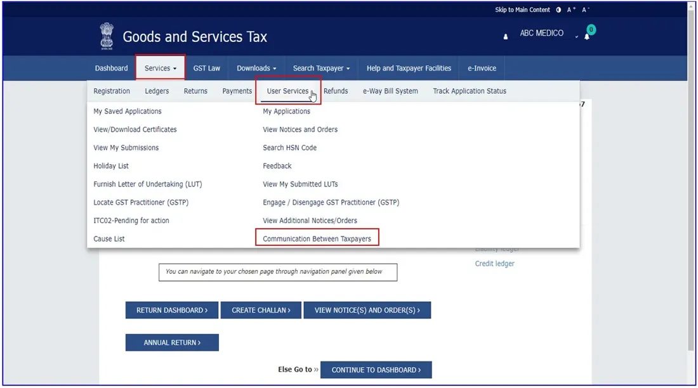Click the RETURN DASHBOARD button
Image resolution: width=698 pixels, height=388 pixels.
[x=172, y=310]
